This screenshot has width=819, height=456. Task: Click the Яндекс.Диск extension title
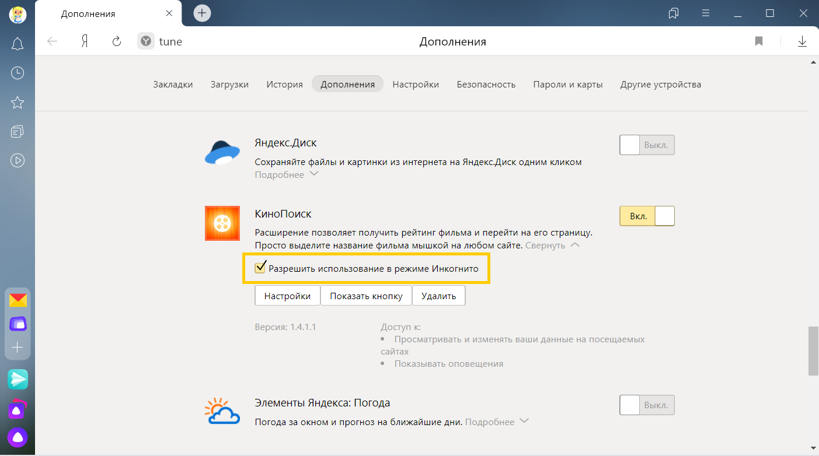(x=285, y=143)
